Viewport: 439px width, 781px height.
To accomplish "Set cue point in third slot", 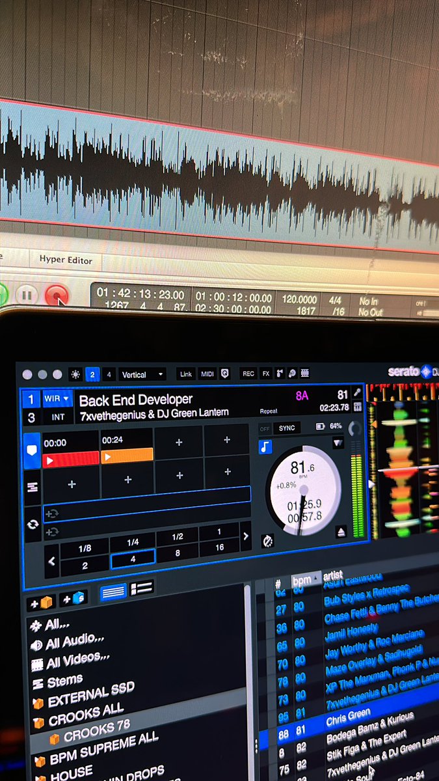I will coord(179,442).
